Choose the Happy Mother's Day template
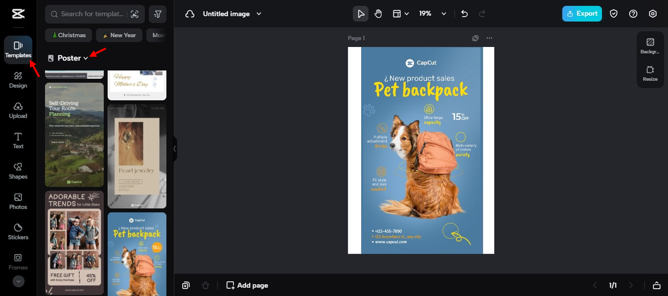 point(137,85)
